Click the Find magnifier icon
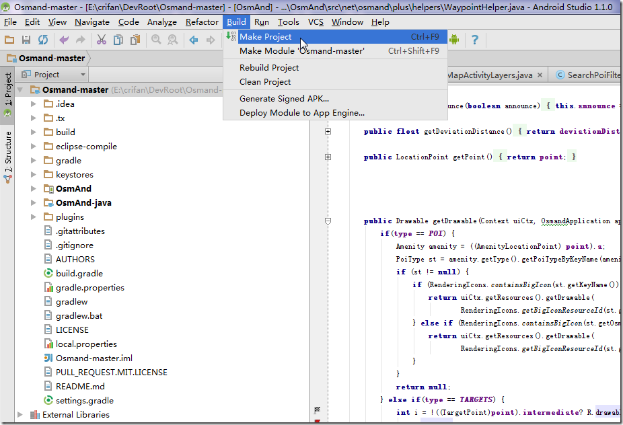Screen dimensions: 623x425 (x=156, y=40)
